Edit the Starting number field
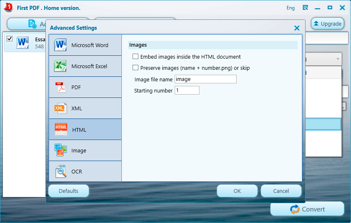Screen dimensions: 351x223 (x=187, y=90)
